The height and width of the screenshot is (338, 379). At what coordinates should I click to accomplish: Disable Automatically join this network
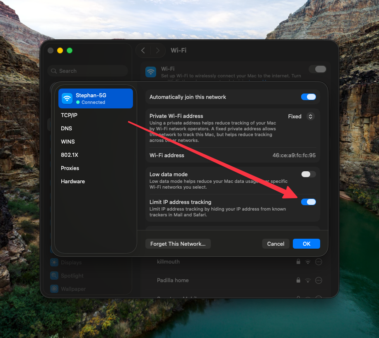coord(308,97)
